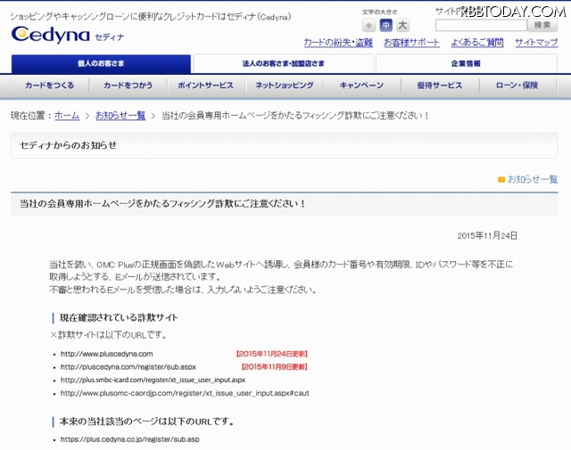Open お客様サポート link

point(411,43)
